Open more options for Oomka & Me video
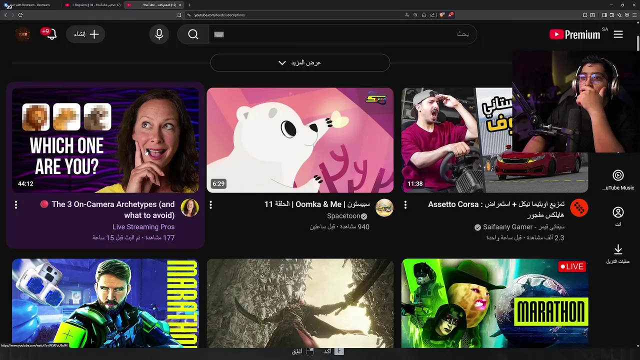This screenshot has width=640, height=360. pyautogui.click(x=210, y=205)
